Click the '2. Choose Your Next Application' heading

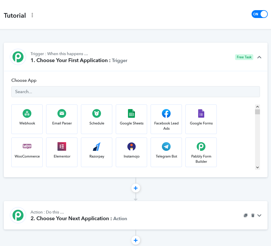tap(79, 218)
